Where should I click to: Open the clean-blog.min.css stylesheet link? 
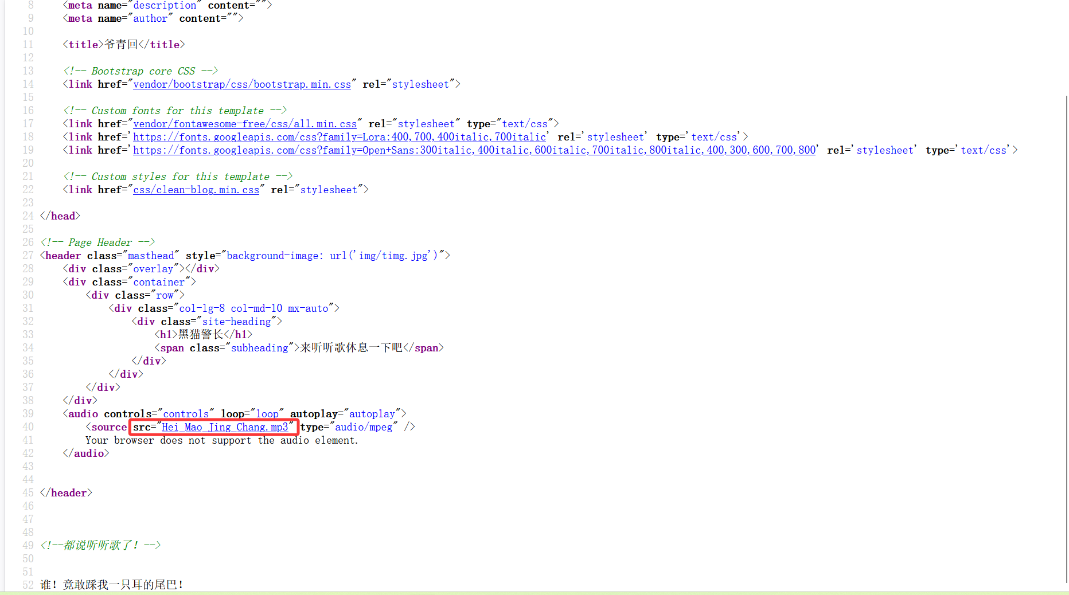(196, 189)
